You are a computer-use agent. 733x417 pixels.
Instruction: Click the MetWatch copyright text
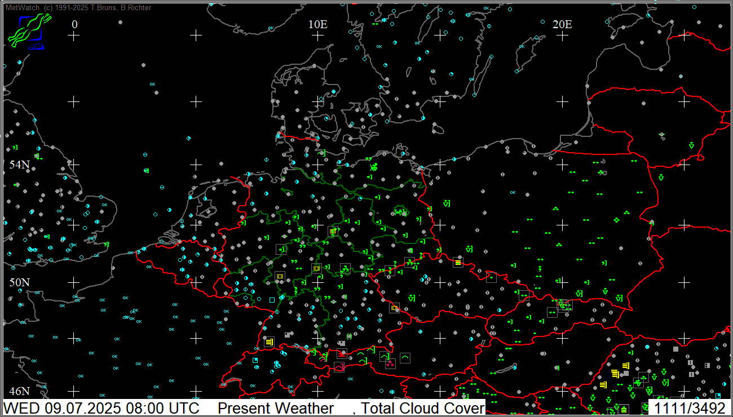coord(78,7)
